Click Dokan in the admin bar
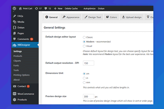Viewport: 164px width, 109px height. tap(101, 8)
